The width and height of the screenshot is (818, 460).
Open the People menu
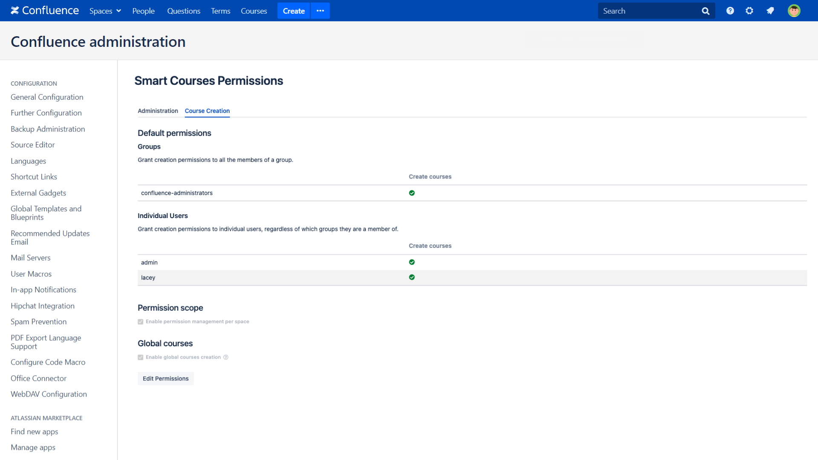[144, 11]
